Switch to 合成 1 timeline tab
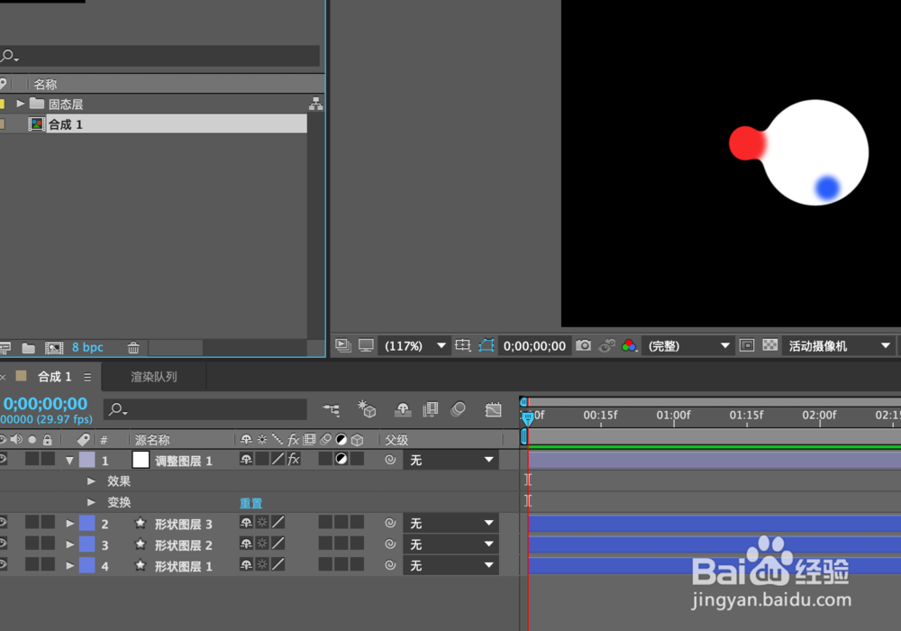This screenshot has width=901, height=631. (x=55, y=377)
